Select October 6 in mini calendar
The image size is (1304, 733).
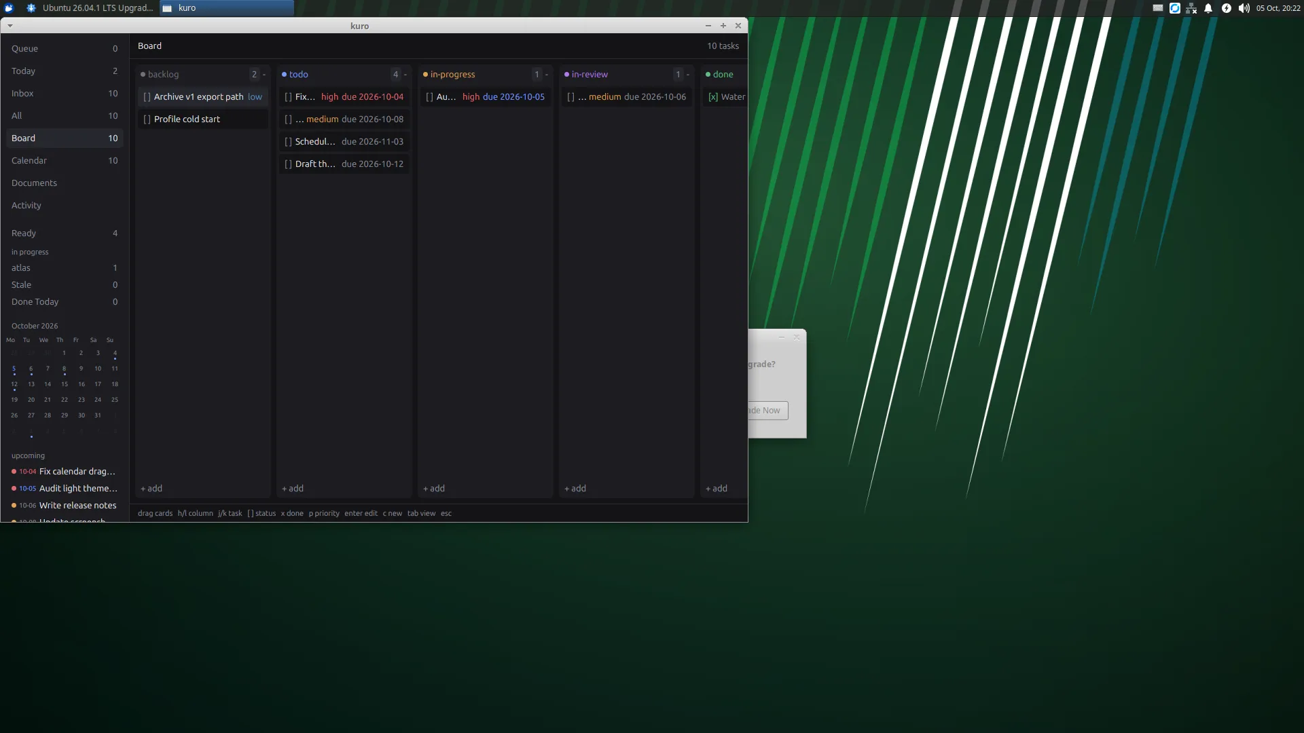tap(31, 369)
